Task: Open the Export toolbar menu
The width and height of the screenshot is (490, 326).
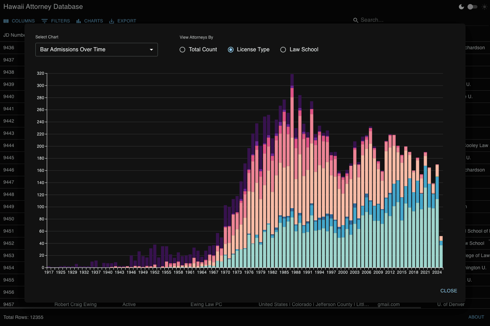Action: point(127,21)
